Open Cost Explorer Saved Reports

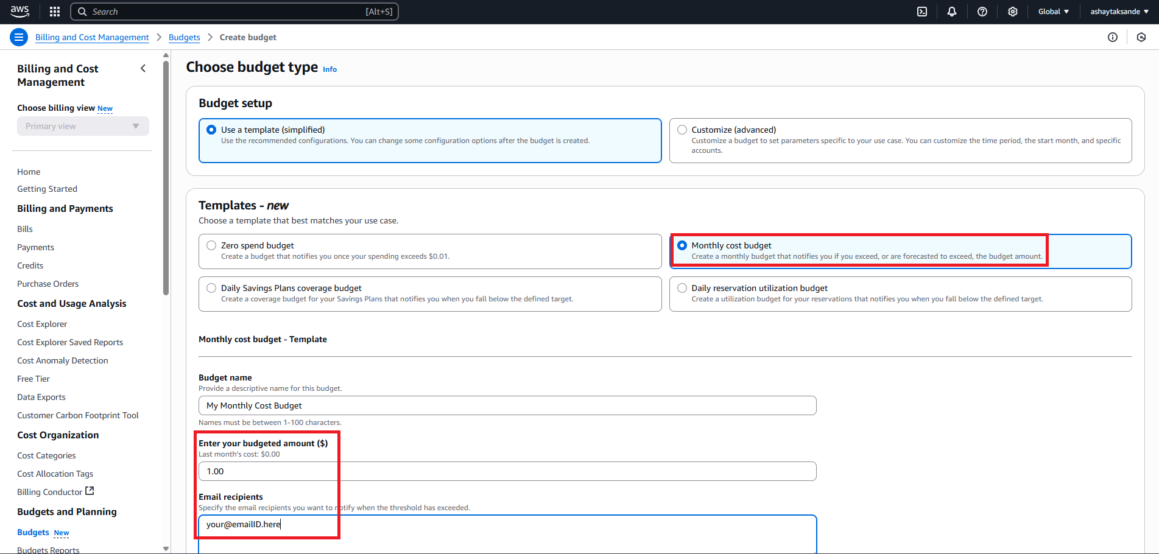point(70,342)
